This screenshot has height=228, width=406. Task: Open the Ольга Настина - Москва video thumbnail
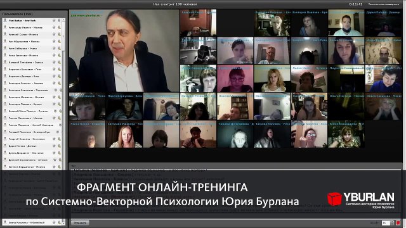[346, 106]
